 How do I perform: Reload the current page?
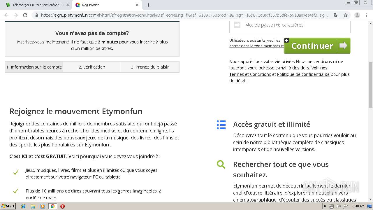(x=25, y=15)
